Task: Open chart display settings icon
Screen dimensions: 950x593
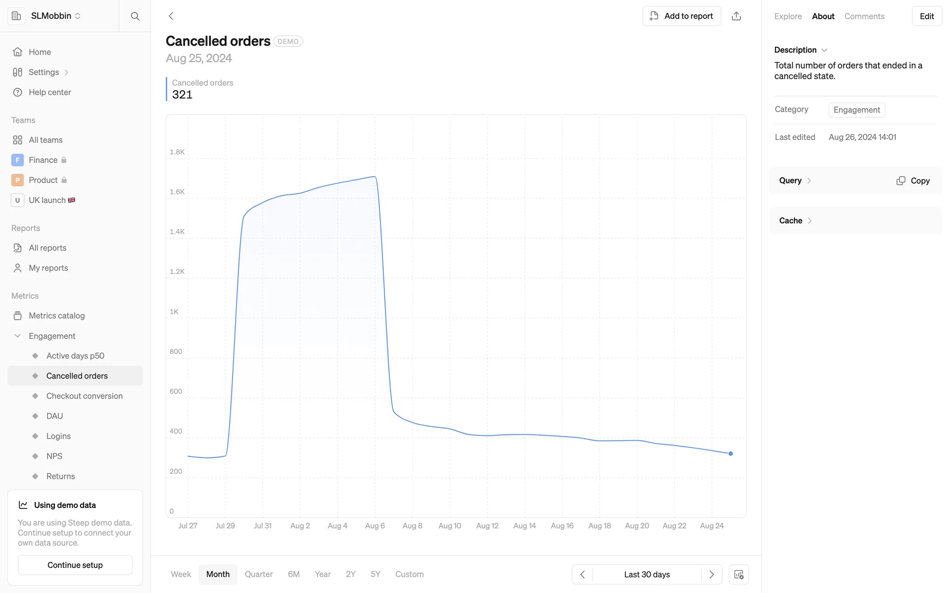Action: coord(739,574)
